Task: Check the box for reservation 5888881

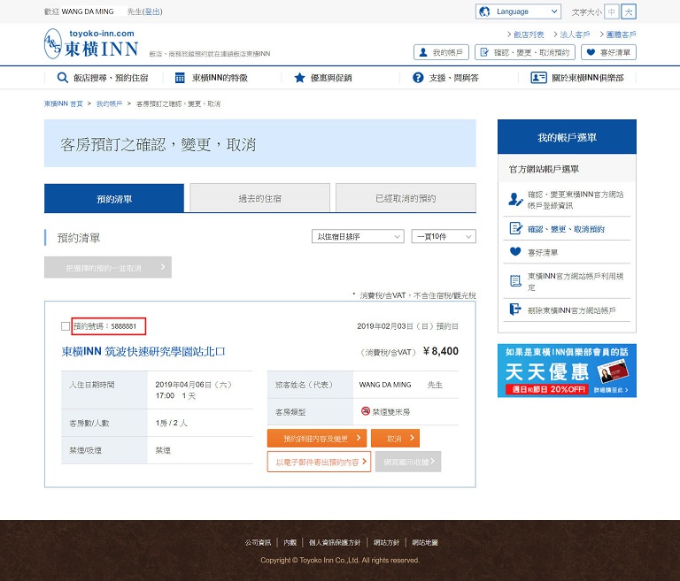Action: [66, 326]
